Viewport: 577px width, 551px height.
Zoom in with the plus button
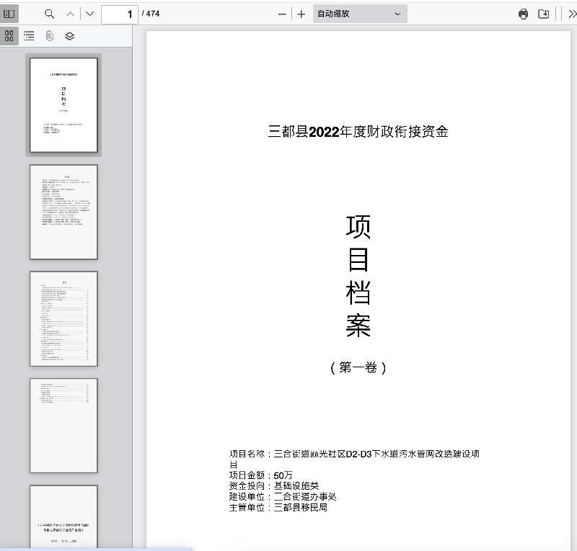pyautogui.click(x=301, y=14)
